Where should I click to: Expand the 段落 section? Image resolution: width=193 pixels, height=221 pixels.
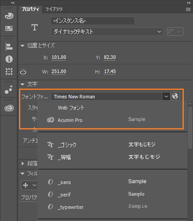tap(23, 163)
